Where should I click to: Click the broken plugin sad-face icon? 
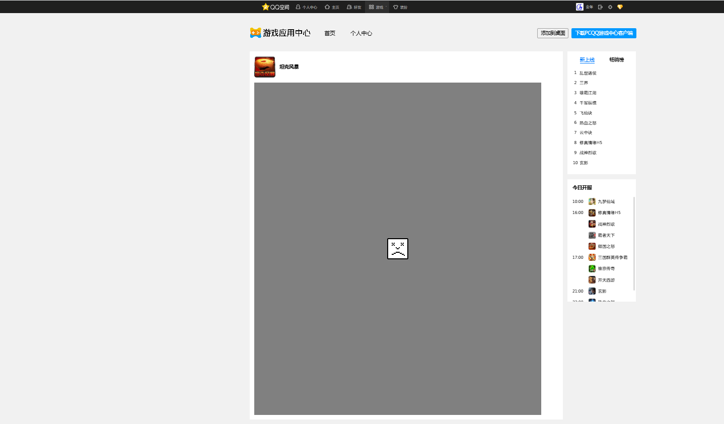point(398,249)
